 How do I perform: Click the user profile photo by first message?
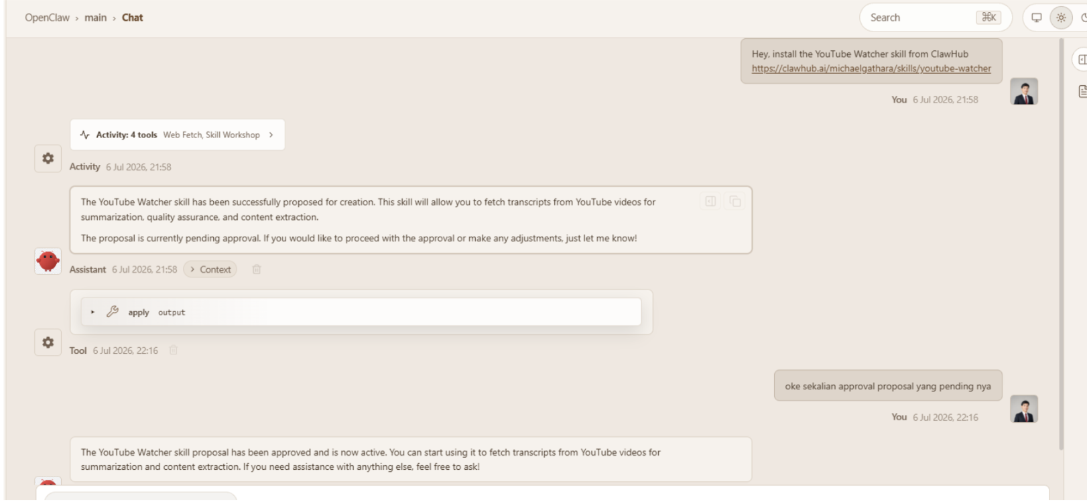tap(1024, 92)
